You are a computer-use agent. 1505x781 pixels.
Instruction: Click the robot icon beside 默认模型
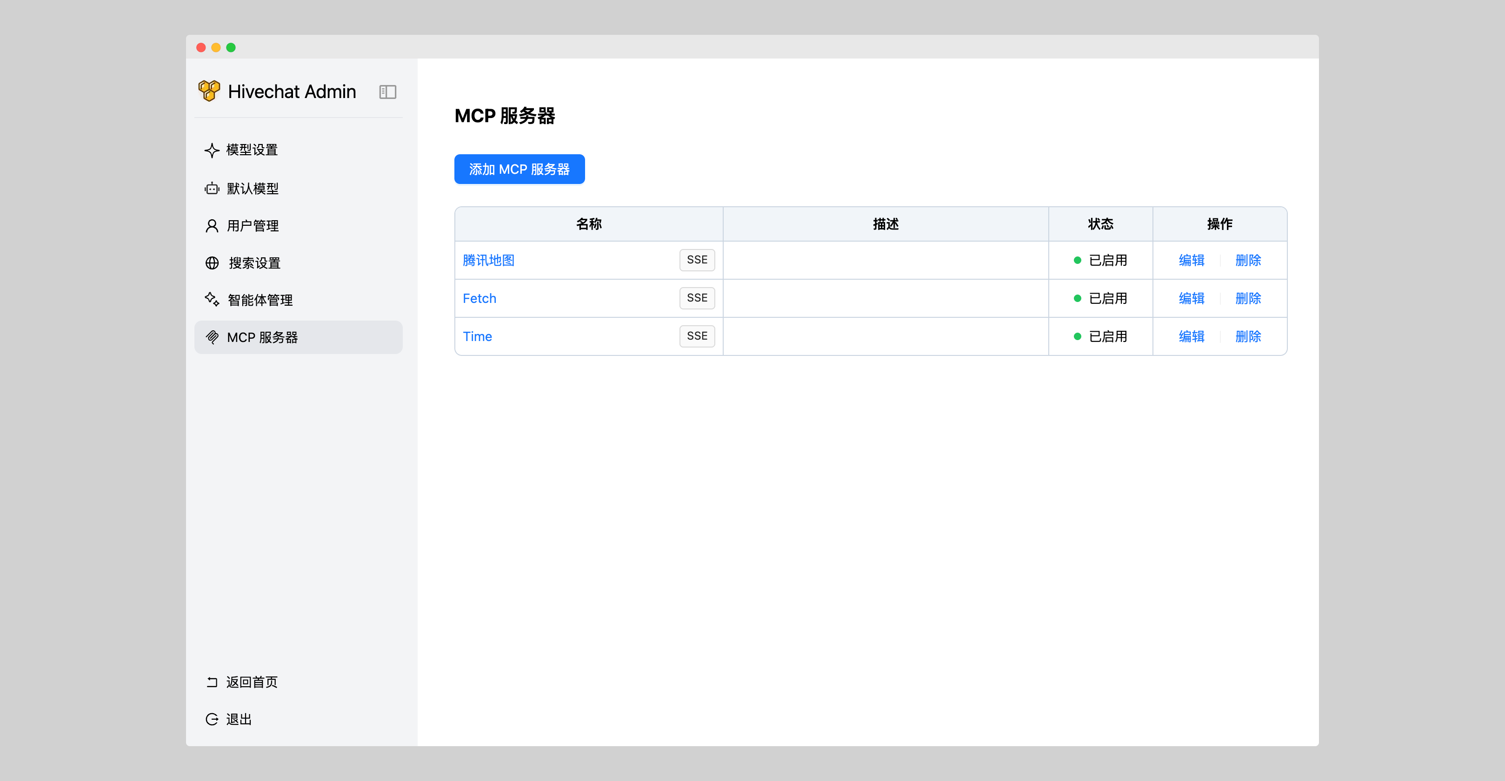click(212, 188)
